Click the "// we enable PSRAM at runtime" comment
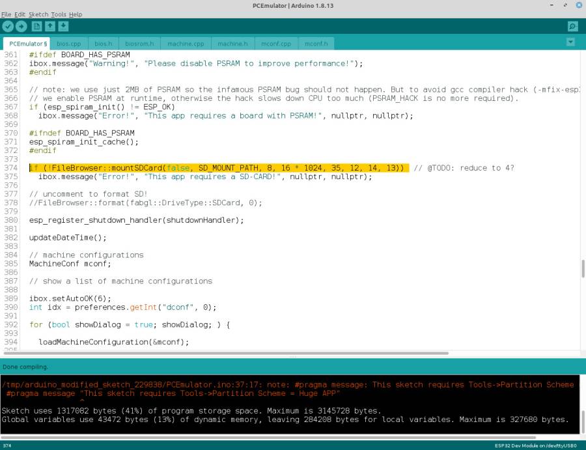Screen dimensions: 586x450 click(274, 98)
